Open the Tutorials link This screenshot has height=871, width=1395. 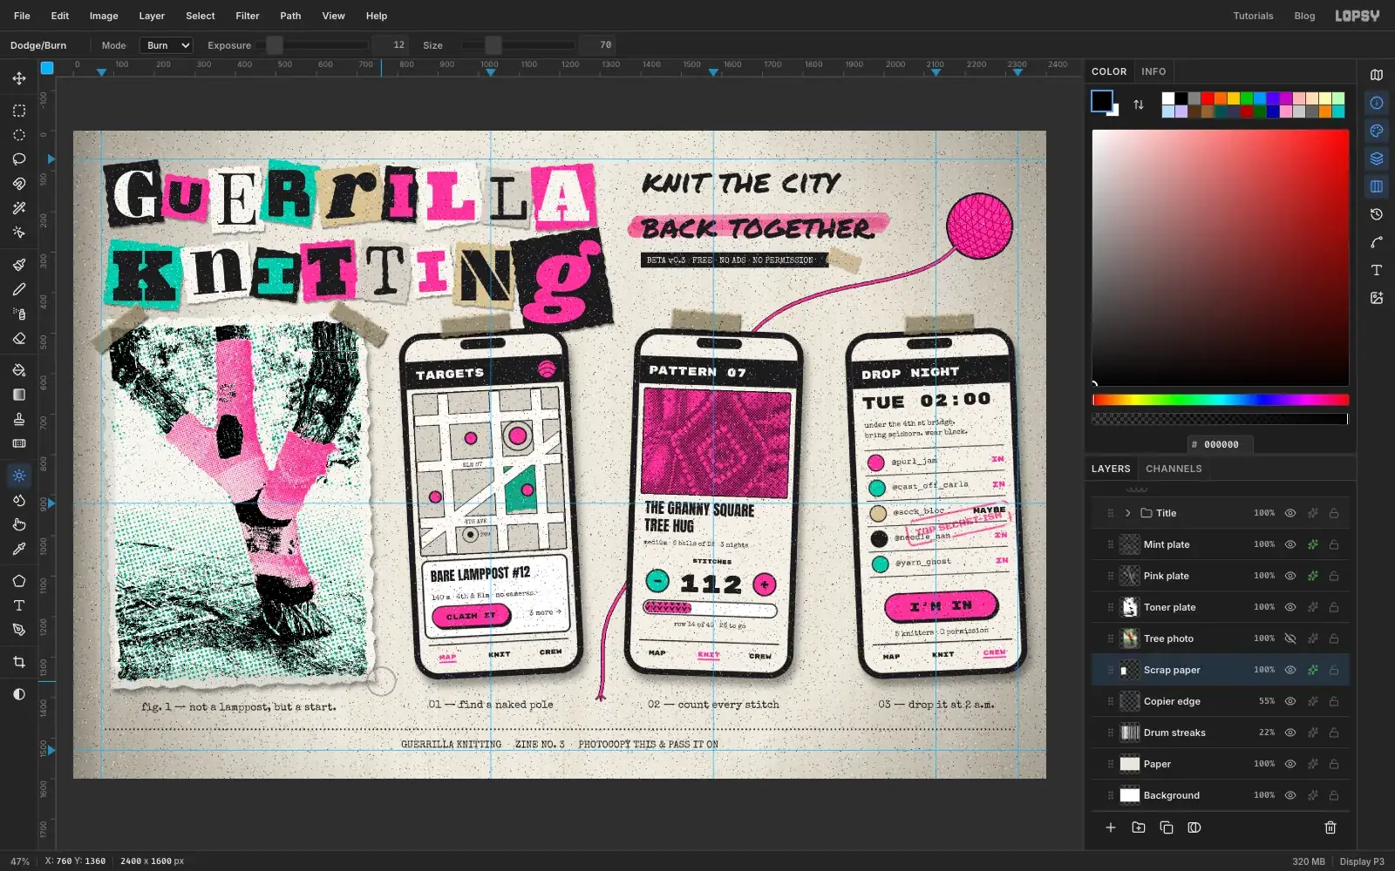[x=1253, y=16]
